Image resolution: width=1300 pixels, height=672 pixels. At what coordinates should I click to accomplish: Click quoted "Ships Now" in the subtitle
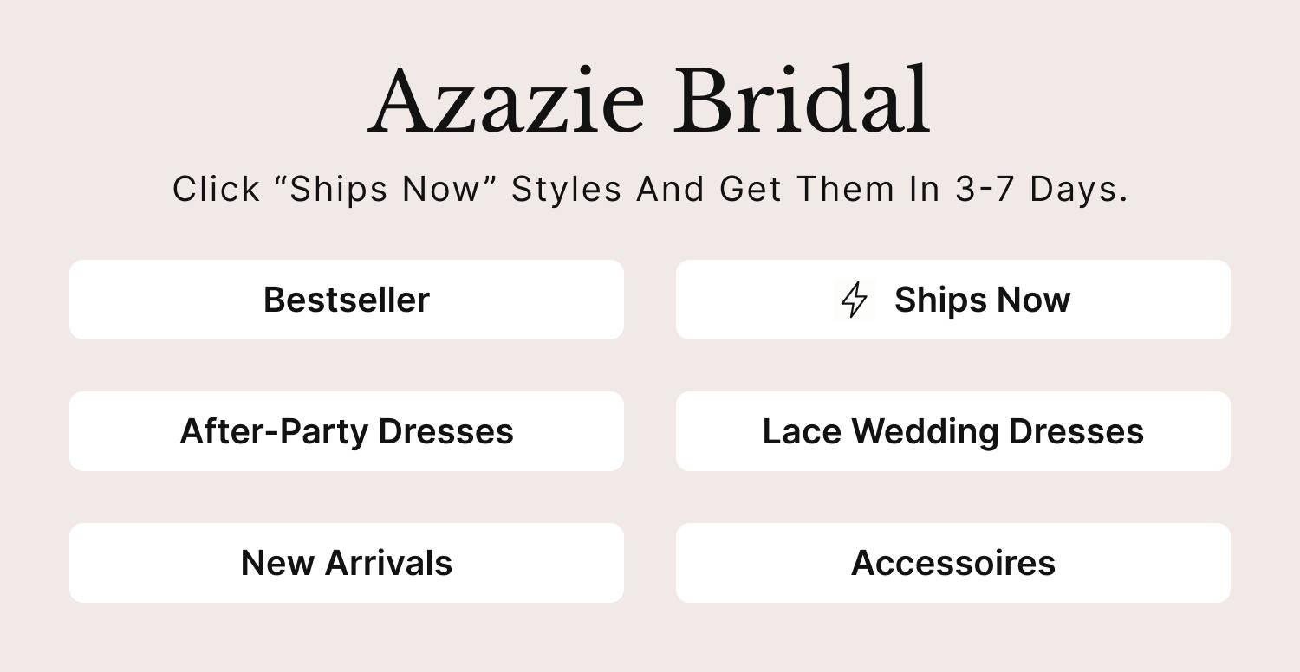tap(384, 189)
